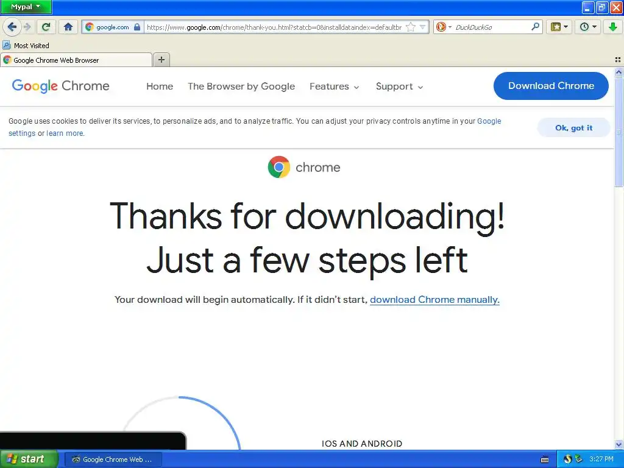Go back with the Back arrow button
This screenshot has width=624, height=468.
(x=12, y=27)
